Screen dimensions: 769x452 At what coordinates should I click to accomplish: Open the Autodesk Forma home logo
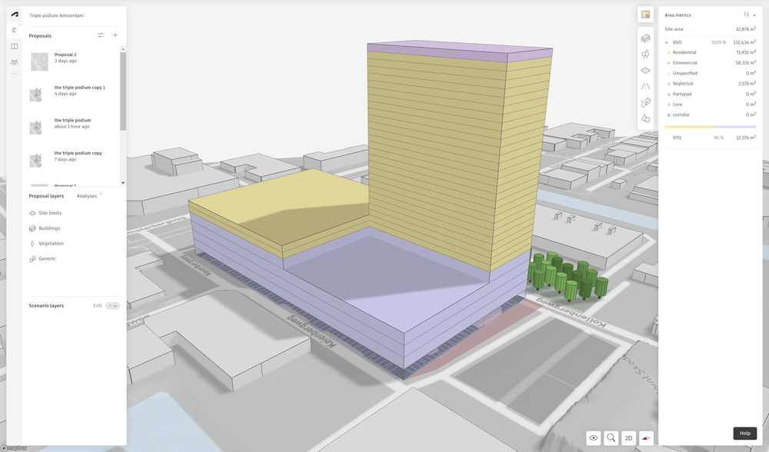[x=15, y=15]
